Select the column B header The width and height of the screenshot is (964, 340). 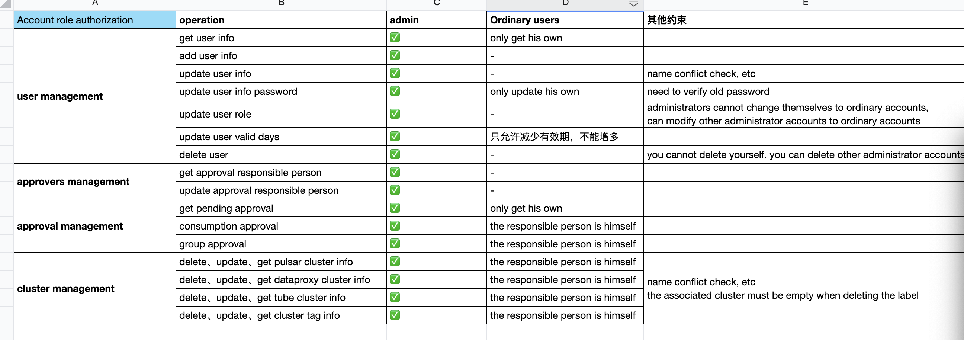[x=281, y=4]
